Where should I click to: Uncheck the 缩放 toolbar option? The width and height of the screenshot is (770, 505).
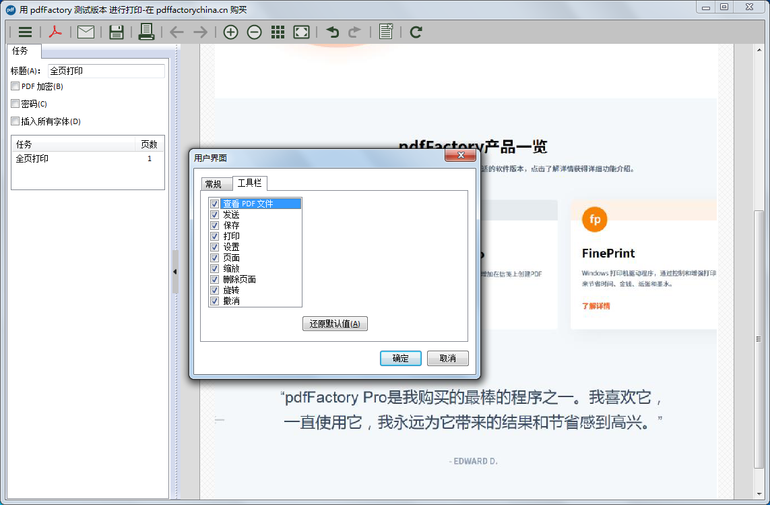pyautogui.click(x=215, y=268)
